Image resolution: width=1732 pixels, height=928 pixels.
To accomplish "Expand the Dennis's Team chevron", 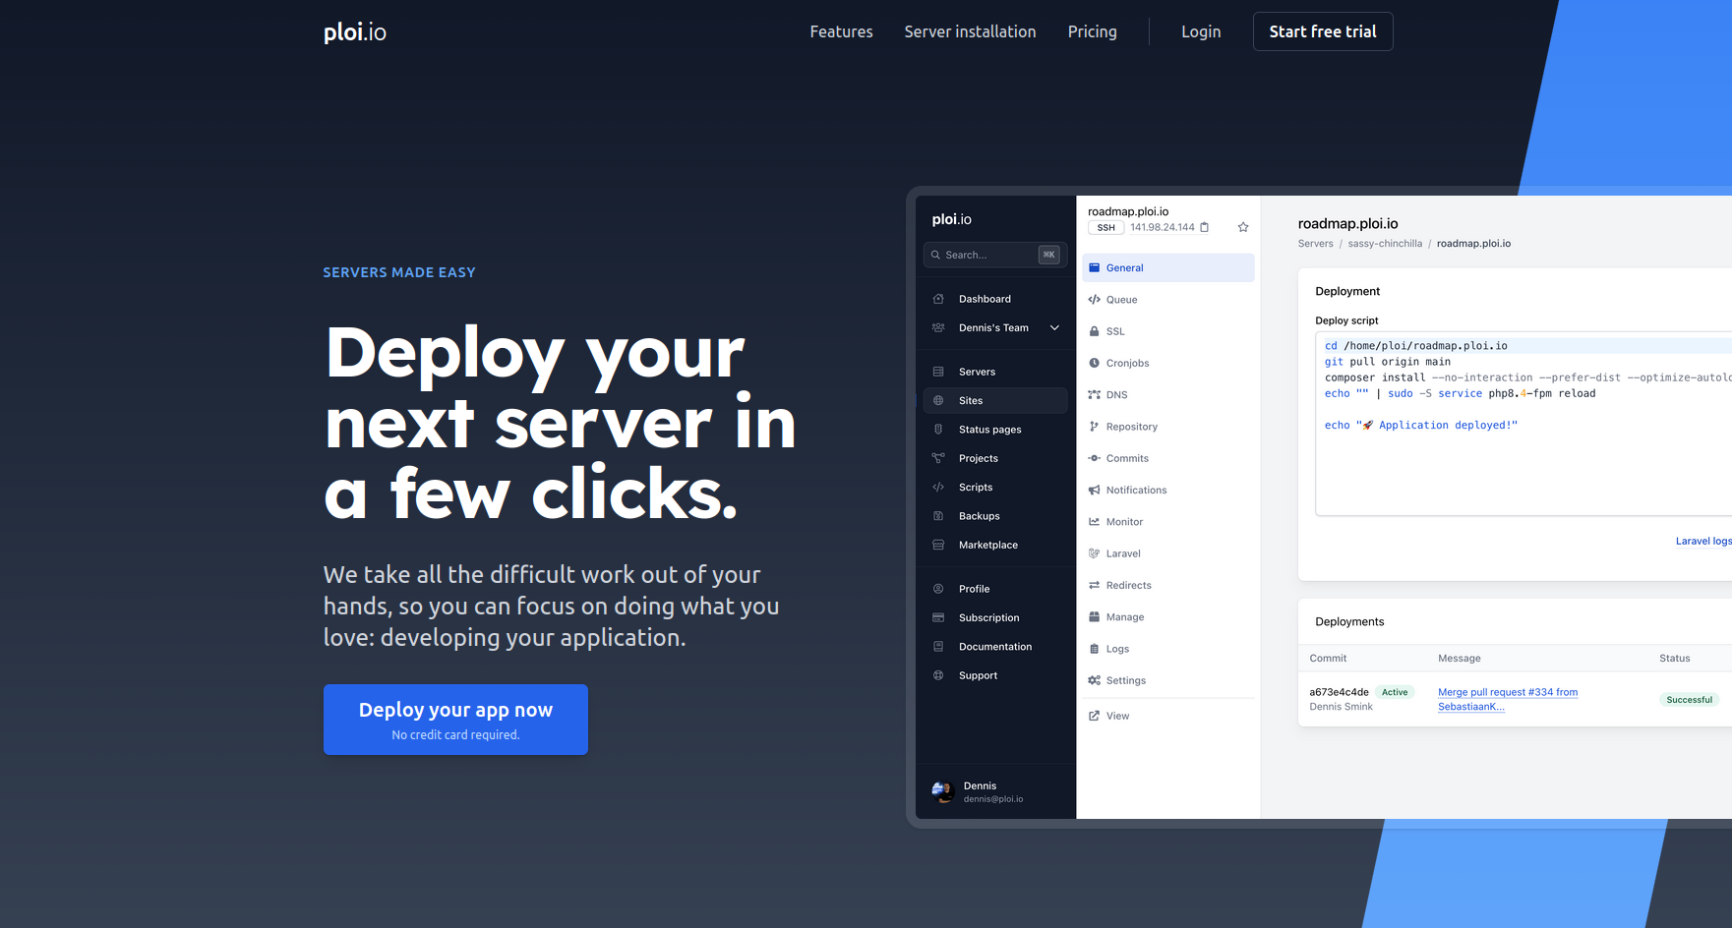I will (1054, 328).
